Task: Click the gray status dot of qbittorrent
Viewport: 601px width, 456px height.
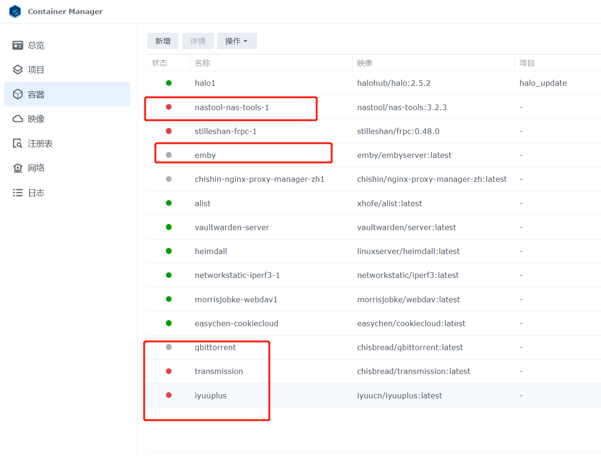Action: 169,347
